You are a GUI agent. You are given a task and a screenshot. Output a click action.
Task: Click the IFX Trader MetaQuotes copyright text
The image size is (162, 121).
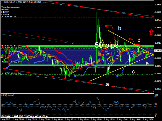coord(24,116)
